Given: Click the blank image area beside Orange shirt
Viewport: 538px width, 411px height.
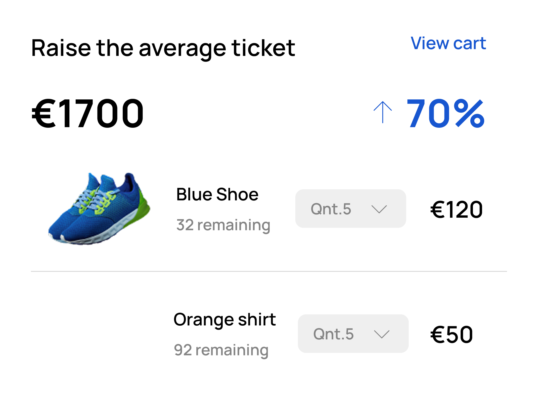Looking at the screenshot, I should point(99,334).
